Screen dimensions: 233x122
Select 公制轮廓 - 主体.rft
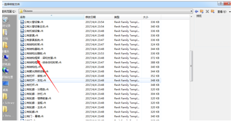coord(35,107)
